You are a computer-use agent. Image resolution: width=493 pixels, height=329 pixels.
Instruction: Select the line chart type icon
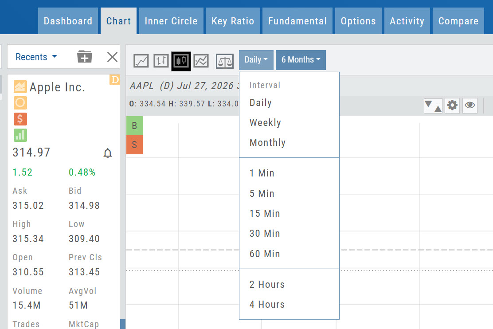point(141,61)
